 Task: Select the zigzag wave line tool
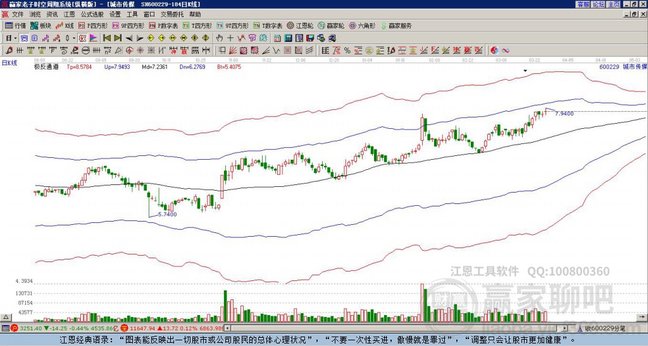click(x=276, y=51)
